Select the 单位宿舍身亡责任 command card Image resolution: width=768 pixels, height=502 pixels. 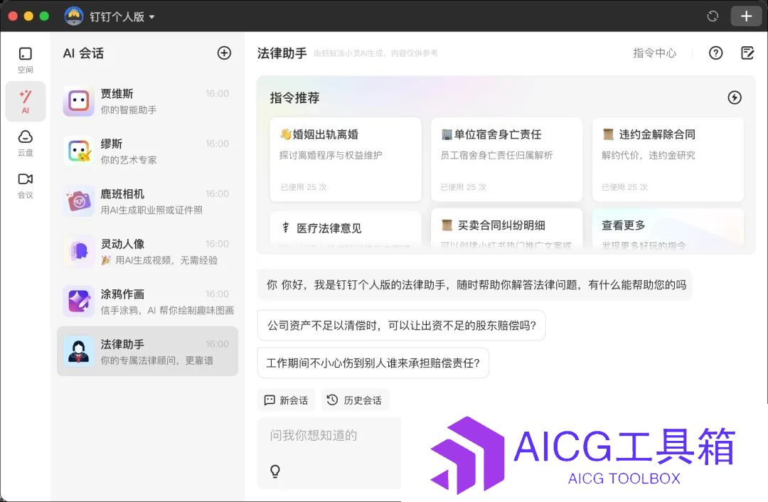coord(506,159)
